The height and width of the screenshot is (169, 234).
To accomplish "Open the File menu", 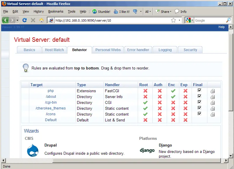I will click(x=6, y=11).
